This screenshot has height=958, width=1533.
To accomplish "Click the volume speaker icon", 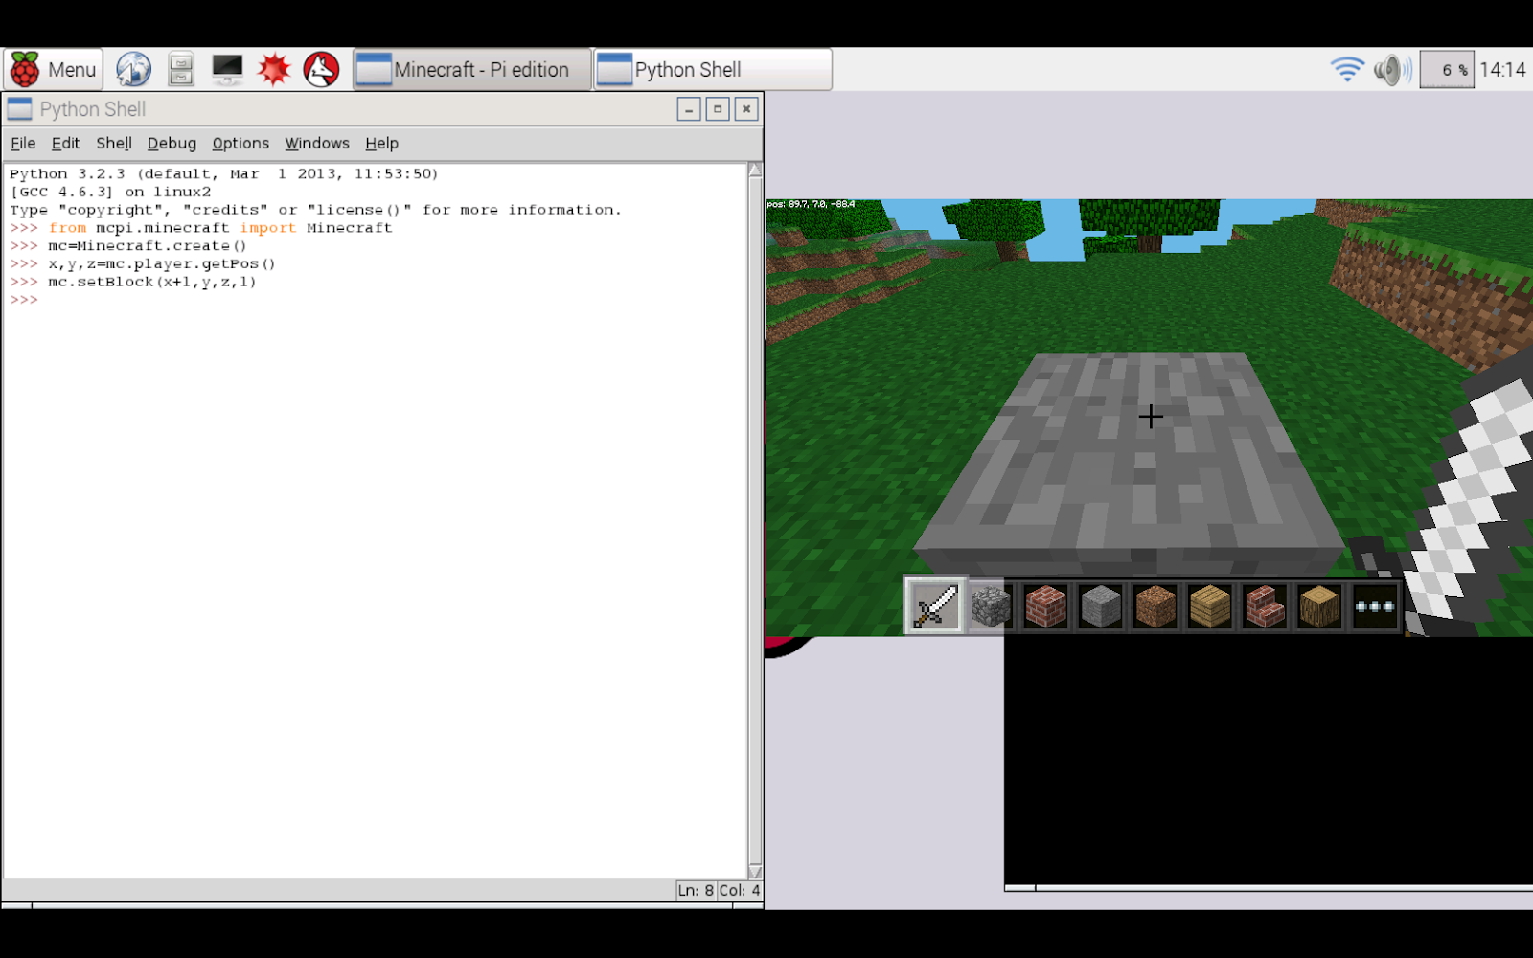I will pos(1392,70).
